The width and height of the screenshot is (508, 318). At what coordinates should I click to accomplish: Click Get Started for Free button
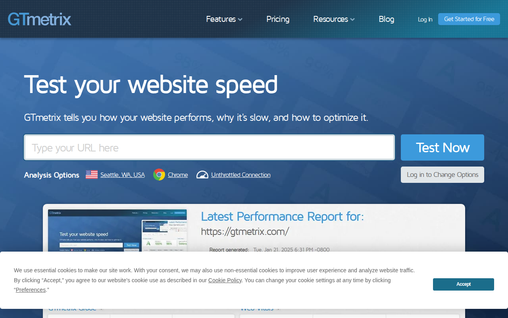469,19
